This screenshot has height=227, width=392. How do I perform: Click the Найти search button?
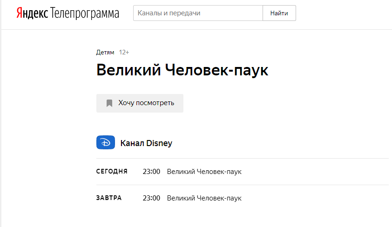coord(279,13)
